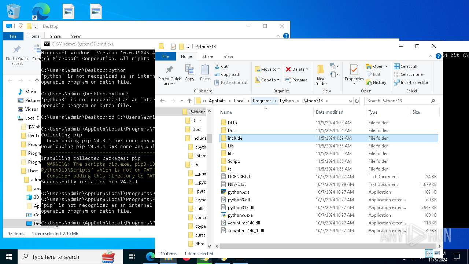This screenshot has height=264, width=469.
Task: Refresh the Python313 folder view
Action: pyautogui.click(x=357, y=101)
